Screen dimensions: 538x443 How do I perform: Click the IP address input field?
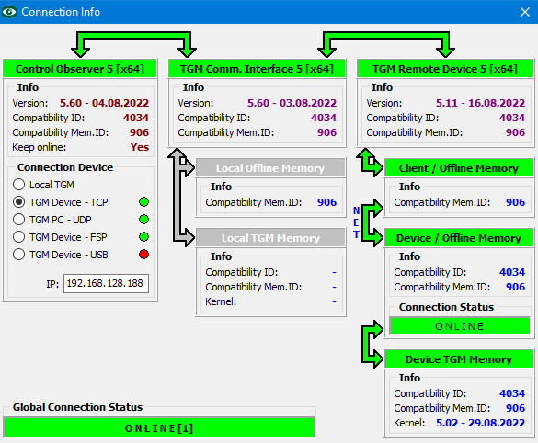(x=106, y=283)
